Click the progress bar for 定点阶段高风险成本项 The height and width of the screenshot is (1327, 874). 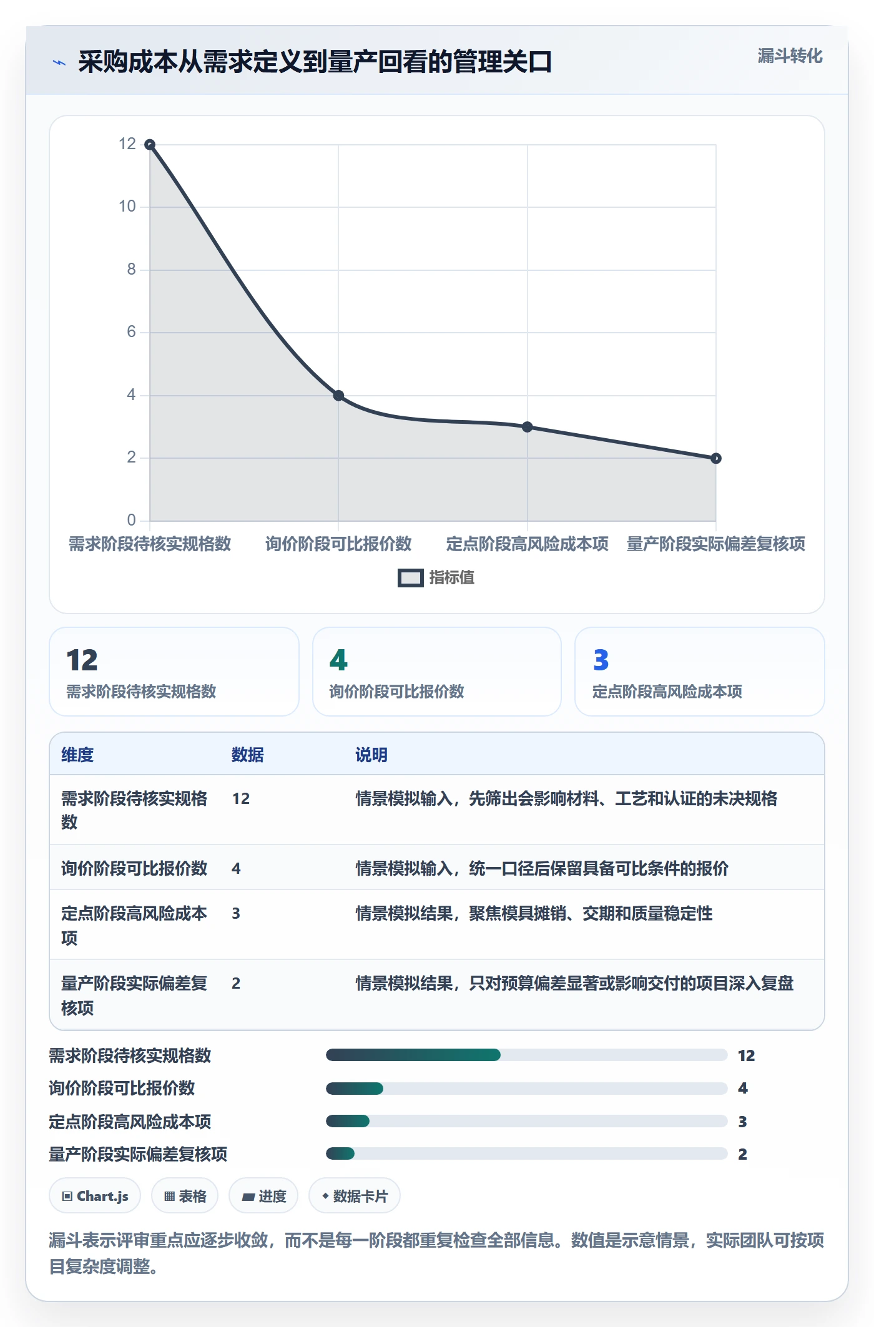[527, 1121]
